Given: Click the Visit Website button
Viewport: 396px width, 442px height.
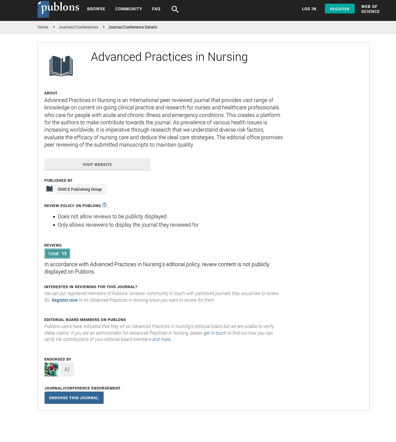Looking at the screenshot, I should [x=97, y=165].
